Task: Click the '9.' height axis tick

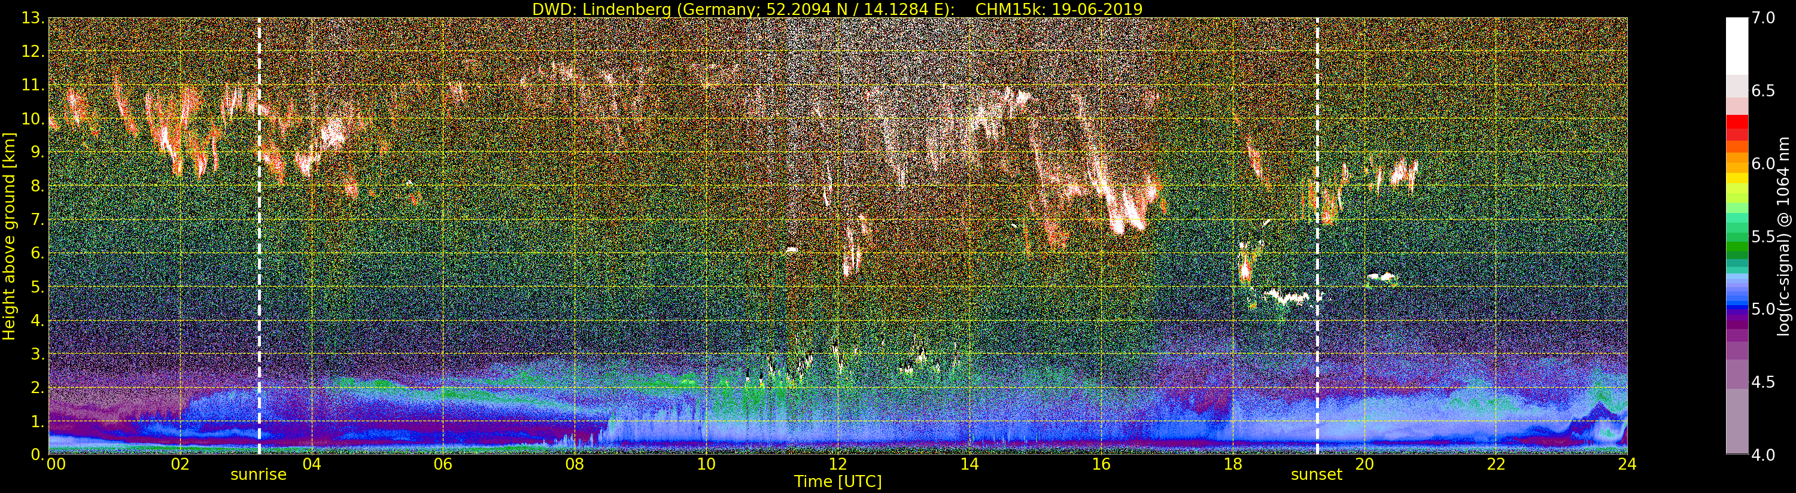Action: pyautogui.click(x=37, y=152)
